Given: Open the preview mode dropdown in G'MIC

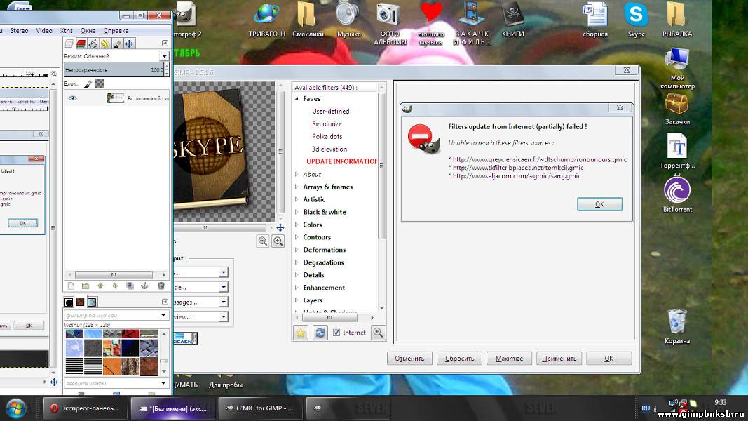Looking at the screenshot, I should click(x=223, y=316).
